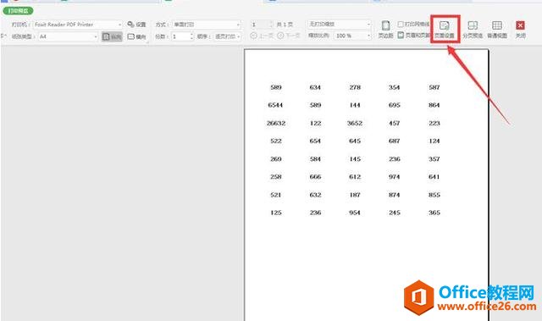Open the print mode (方式) dropdown

point(207,25)
